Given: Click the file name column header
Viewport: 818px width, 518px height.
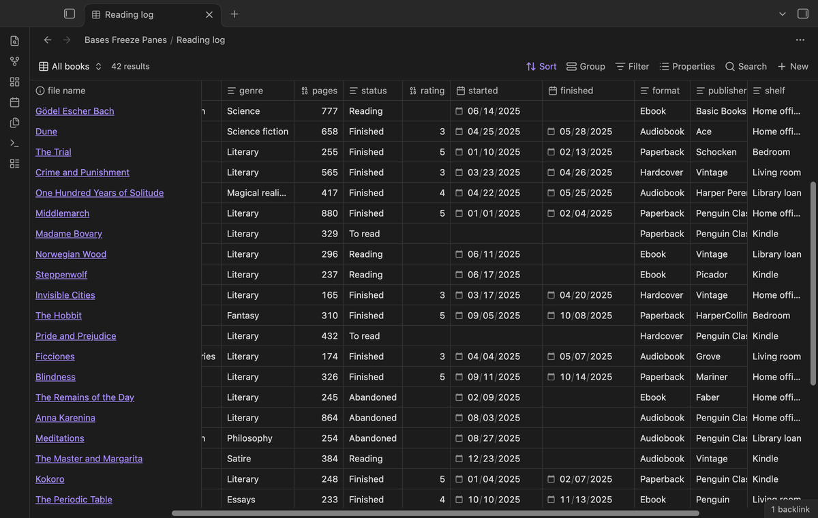Looking at the screenshot, I should tap(115, 91).
